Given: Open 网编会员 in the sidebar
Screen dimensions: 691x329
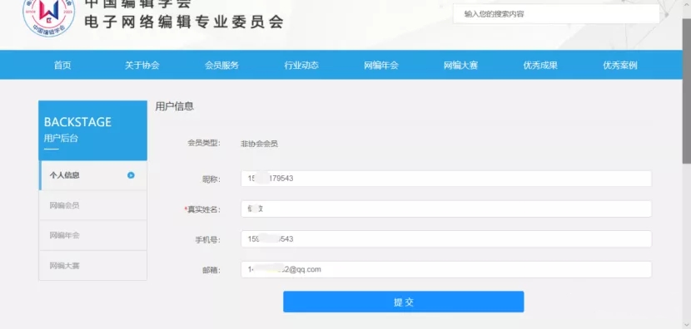Looking at the screenshot, I should 93,205.
